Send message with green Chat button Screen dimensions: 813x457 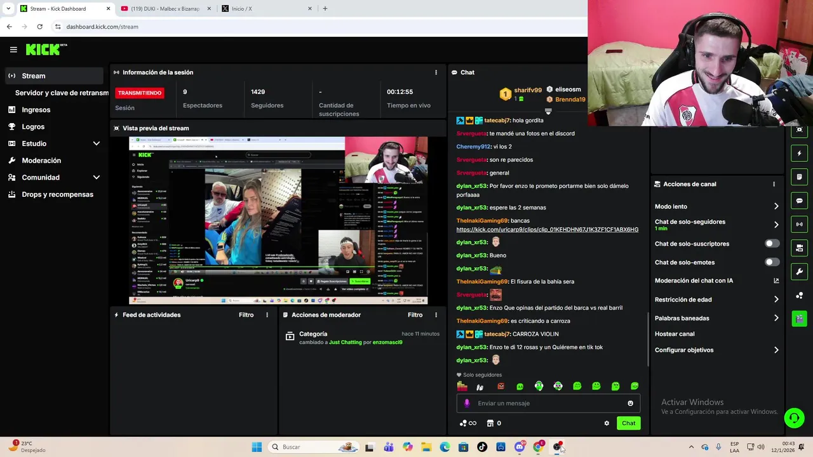628,423
